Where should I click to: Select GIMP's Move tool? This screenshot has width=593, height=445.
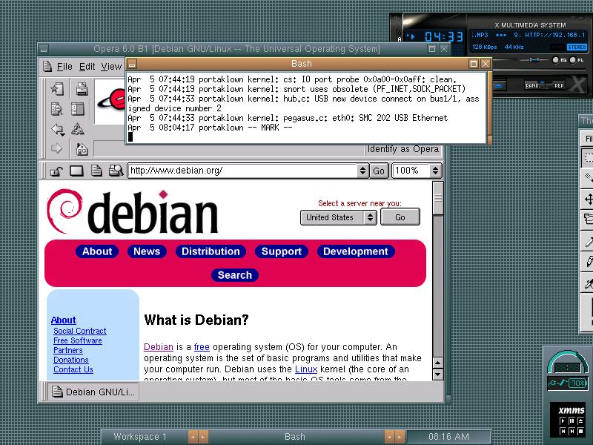[x=589, y=200]
